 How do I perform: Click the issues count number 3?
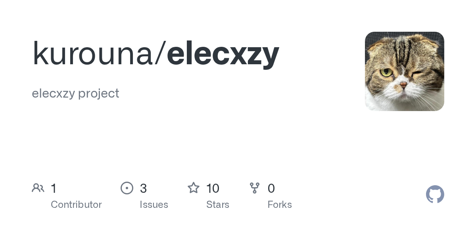click(x=143, y=188)
